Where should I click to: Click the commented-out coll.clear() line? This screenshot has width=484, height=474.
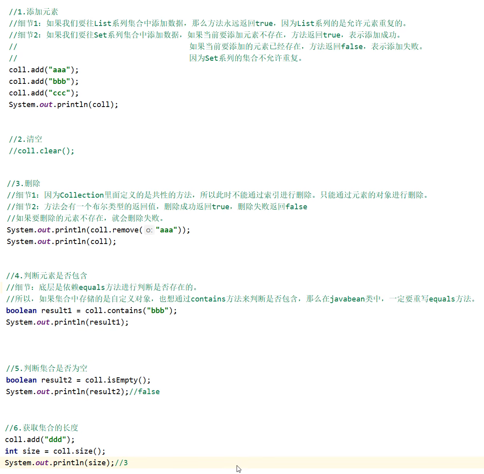pos(41,151)
